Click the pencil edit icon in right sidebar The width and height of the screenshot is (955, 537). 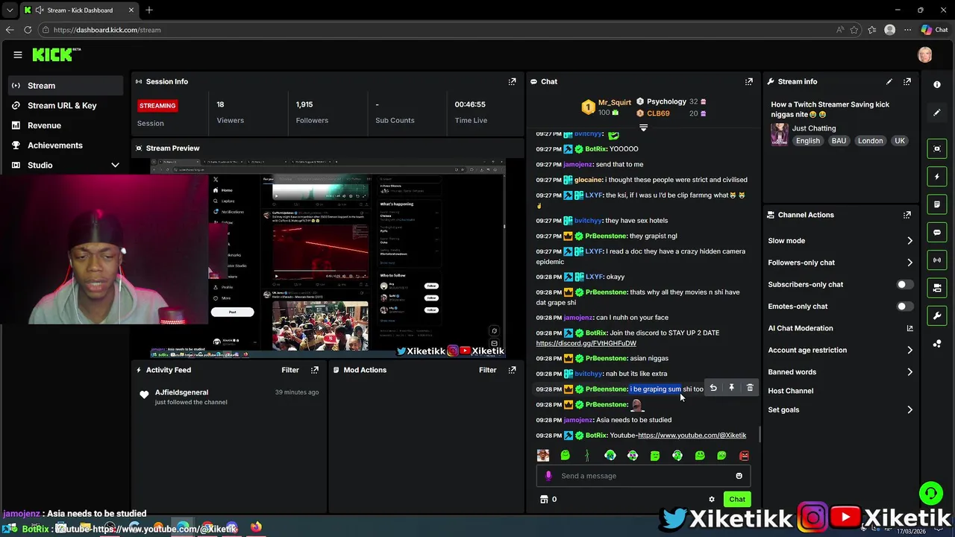(937, 113)
